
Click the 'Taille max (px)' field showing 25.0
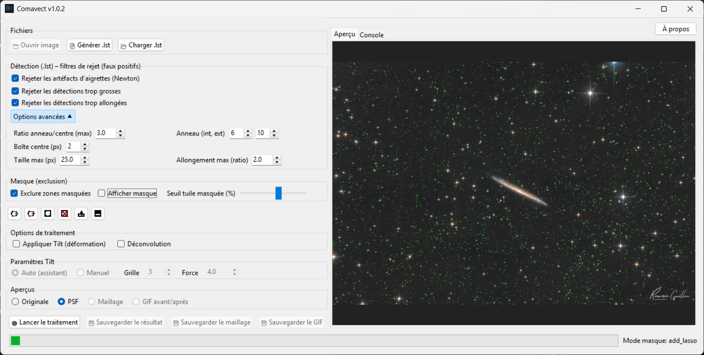point(70,160)
